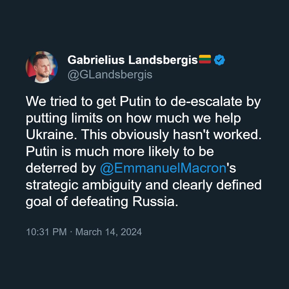This screenshot has width=289, height=289.
Task: Click the Gabrielius Landsbergis profile avatar
Action: [42, 67]
